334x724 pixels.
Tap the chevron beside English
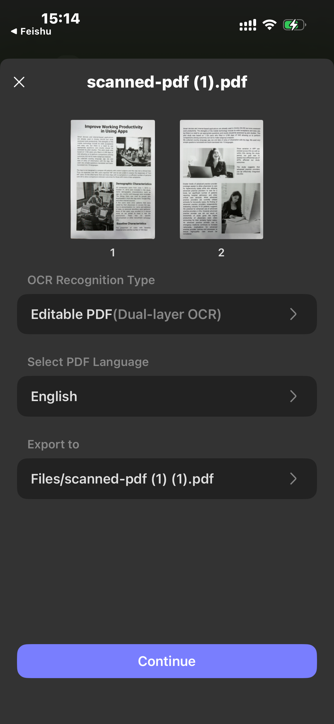pyautogui.click(x=293, y=396)
